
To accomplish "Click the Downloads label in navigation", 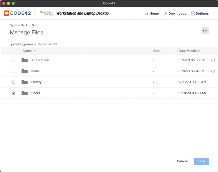I will coord(177,13).
